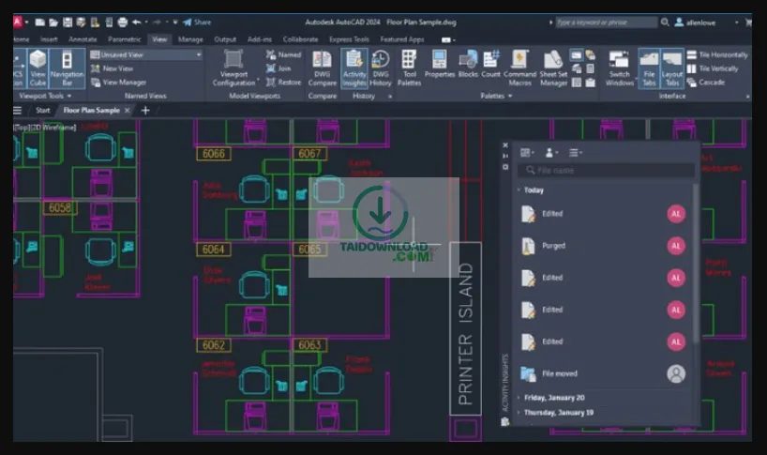The height and width of the screenshot is (455, 767).
Task: Click the Undo arrow in quick access toolbar
Action: [137, 22]
